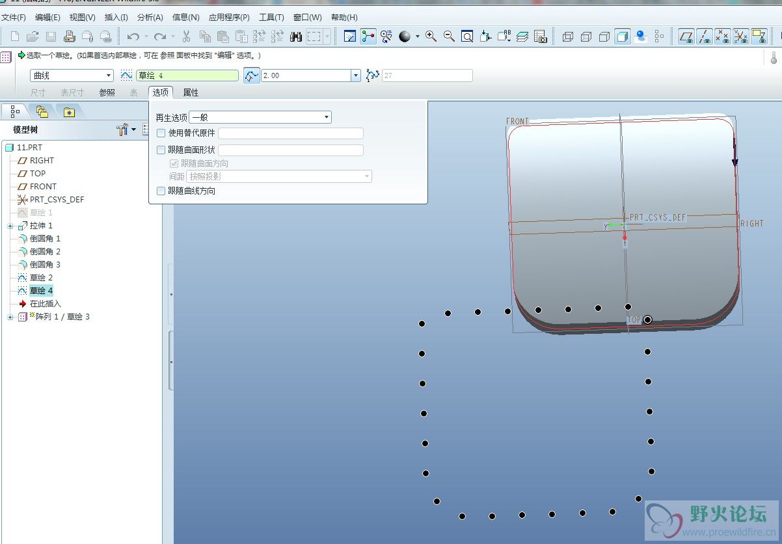Click the Cut scissors icon

coord(186,37)
